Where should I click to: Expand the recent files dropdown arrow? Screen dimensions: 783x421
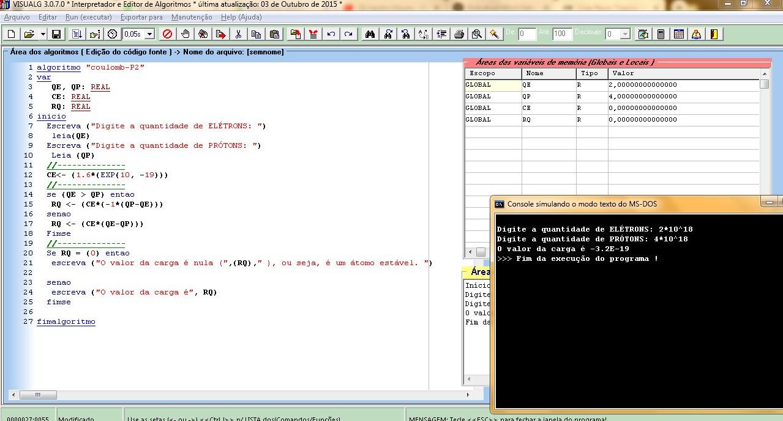pos(43,34)
